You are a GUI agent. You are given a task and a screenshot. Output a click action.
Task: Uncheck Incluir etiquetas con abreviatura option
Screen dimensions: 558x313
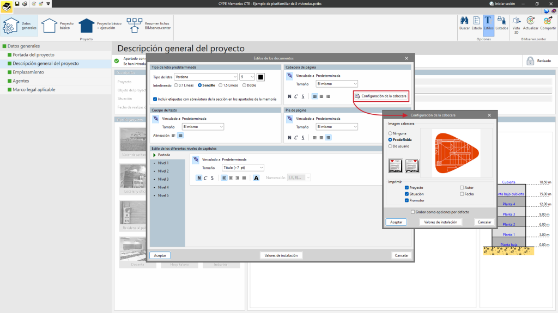pos(155,99)
